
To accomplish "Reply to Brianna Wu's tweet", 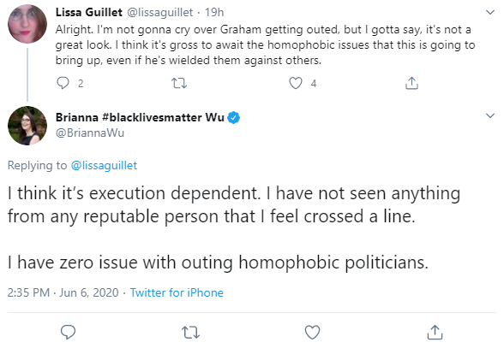I will tap(69, 332).
